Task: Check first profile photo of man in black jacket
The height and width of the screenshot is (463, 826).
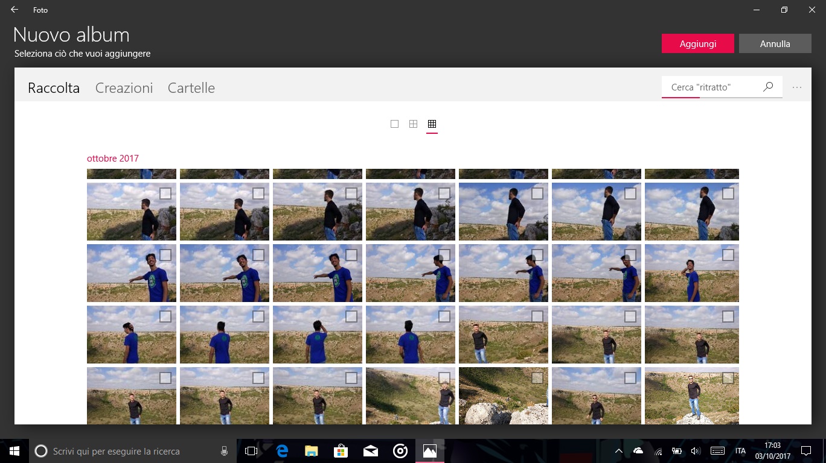Action: point(165,194)
